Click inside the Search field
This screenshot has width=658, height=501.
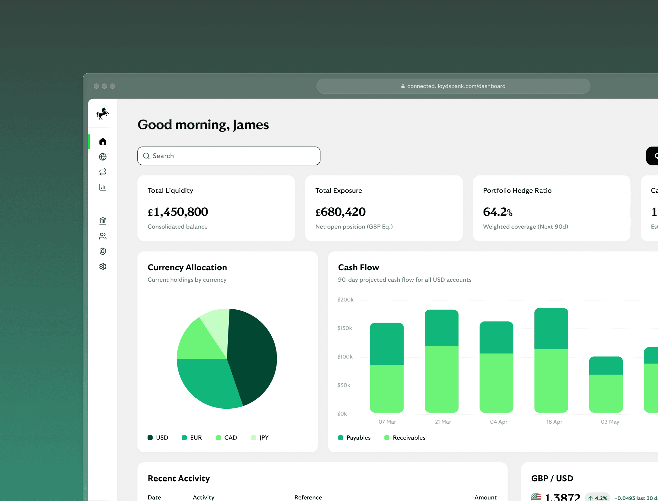[x=234, y=156]
